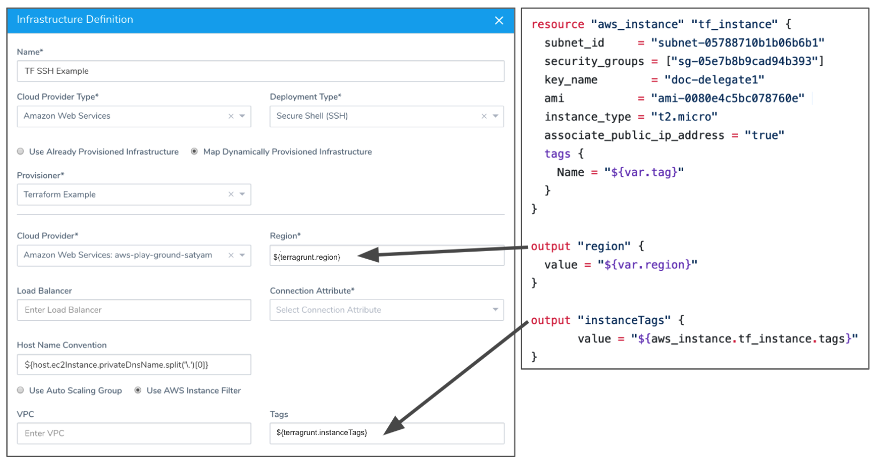
Task: Click the associate_public_ip_address line
Action: (x=665, y=135)
